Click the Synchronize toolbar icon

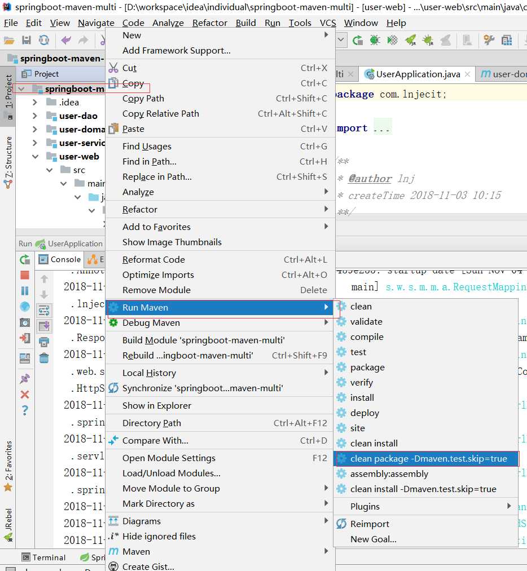pyautogui.click(x=44, y=40)
